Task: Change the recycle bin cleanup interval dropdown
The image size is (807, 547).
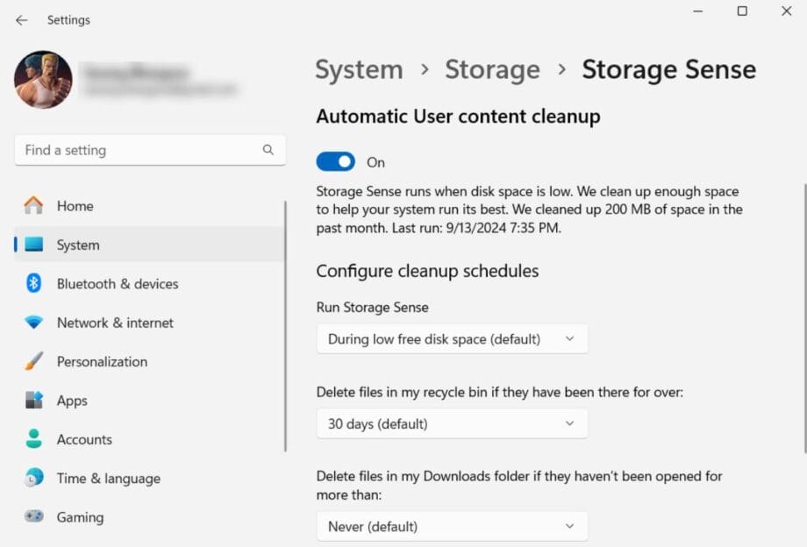Action: click(452, 423)
